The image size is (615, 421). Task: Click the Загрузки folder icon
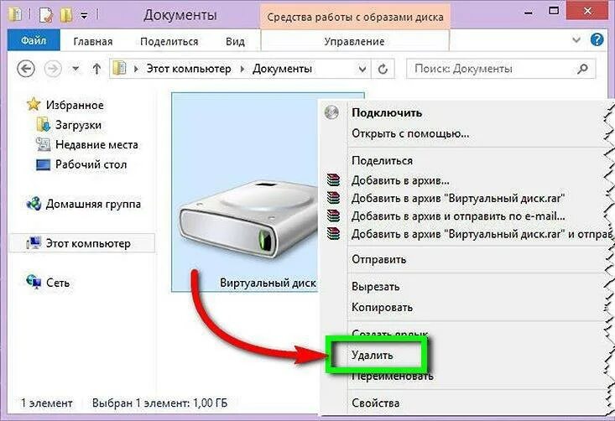click(44, 125)
